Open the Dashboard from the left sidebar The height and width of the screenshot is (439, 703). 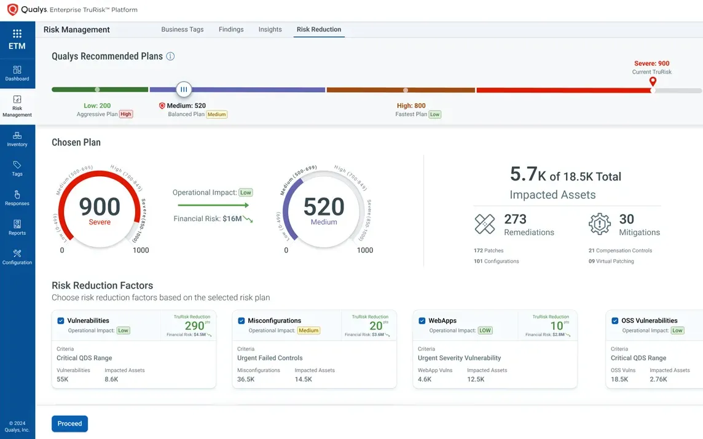pyautogui.click(x=17, y=73)
